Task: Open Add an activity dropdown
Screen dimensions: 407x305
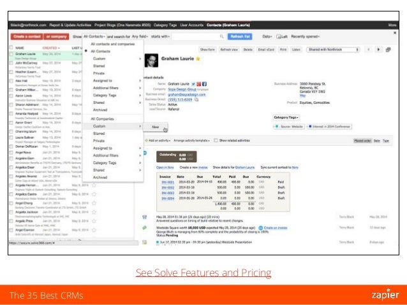Action: click(x=159, y=141)
